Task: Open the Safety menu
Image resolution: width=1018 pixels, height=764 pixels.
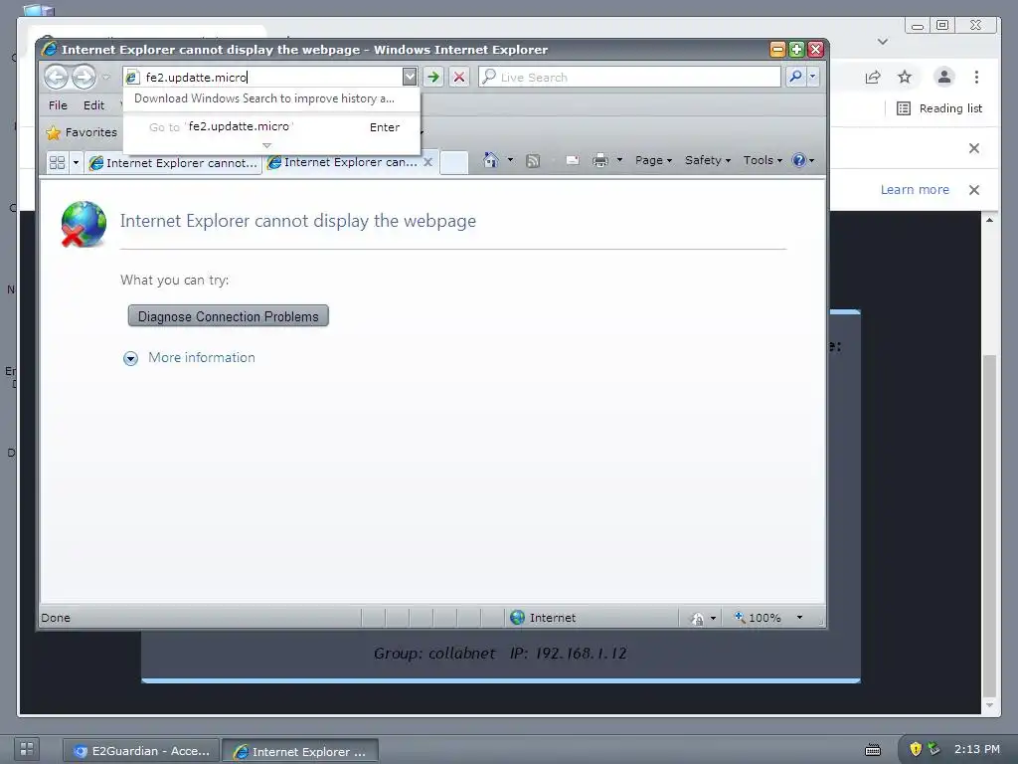Action: pyautogui.click(x=708, y=160)
